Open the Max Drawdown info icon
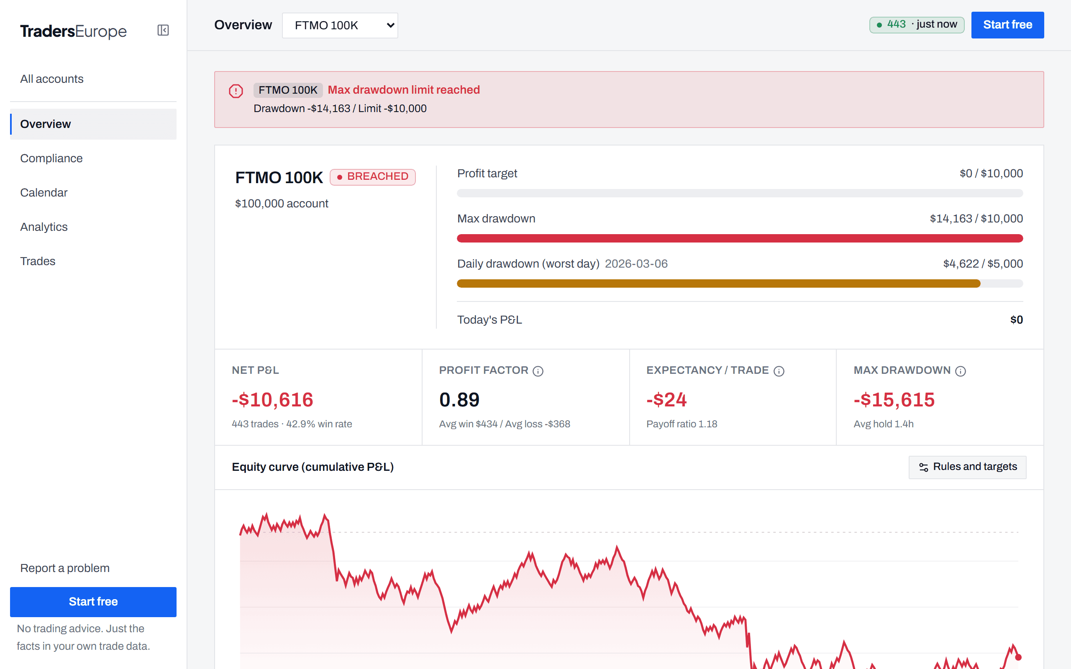The width and height of the screenshot is (1071, 669). point(961,371)
